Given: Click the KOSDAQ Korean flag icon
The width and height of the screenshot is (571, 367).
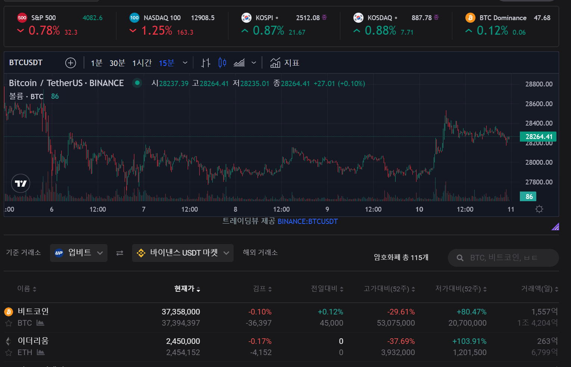Looking at the screenshot, I should tap(358, 18).
